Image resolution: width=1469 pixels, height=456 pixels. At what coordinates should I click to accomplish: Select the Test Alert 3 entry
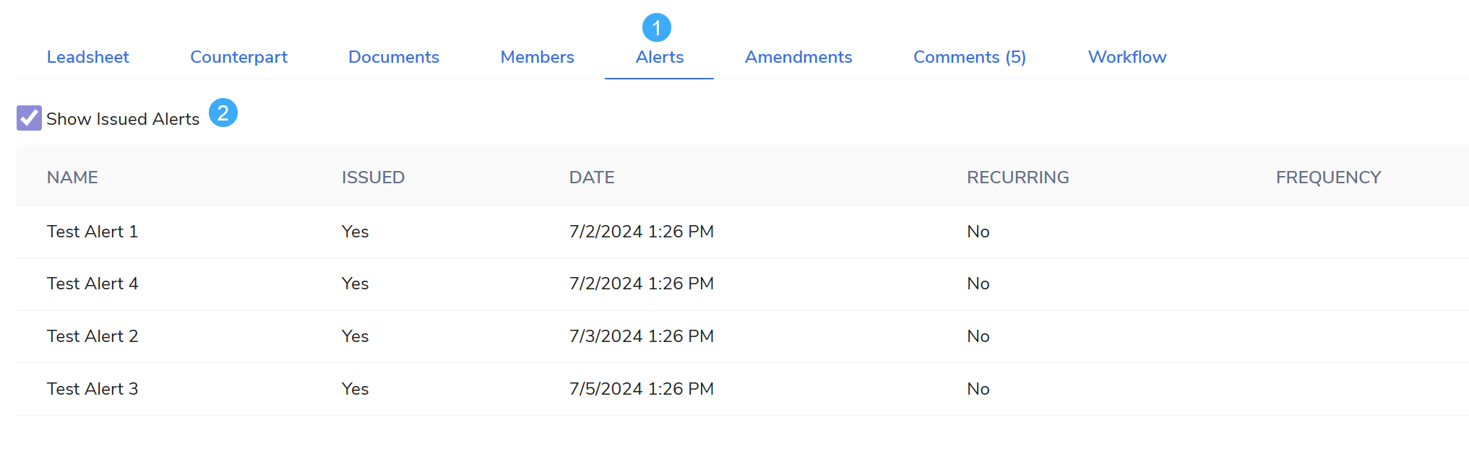[92, 389]
